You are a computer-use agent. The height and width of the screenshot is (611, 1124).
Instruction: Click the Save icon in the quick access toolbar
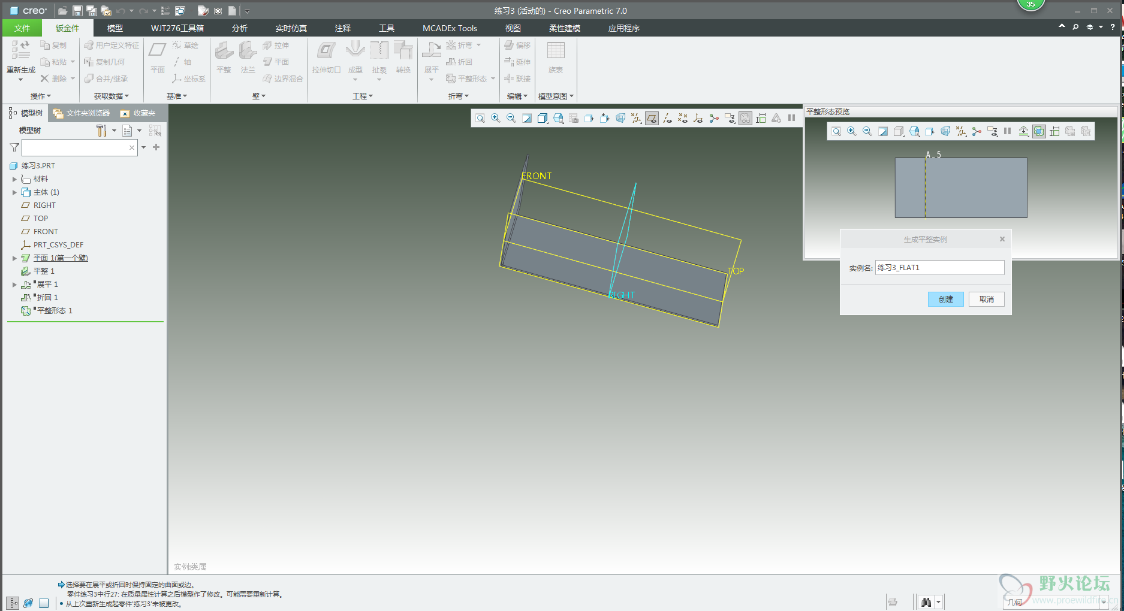pyautogui.click(x=77, y=11)
